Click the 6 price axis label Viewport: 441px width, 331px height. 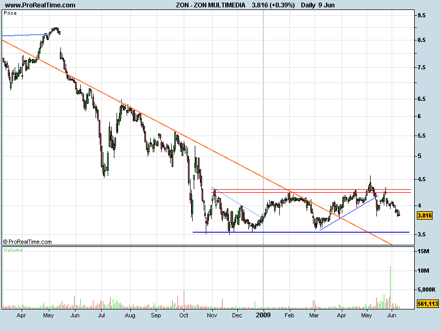point(419,116)
